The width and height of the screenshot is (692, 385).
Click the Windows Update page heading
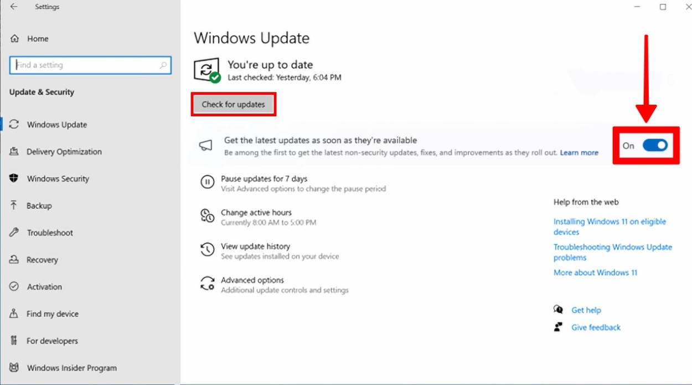pyautogui.click(x=251, y=38)
